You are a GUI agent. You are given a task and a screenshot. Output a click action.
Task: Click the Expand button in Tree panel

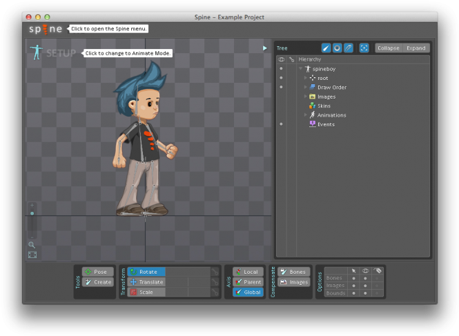[416, 48]
